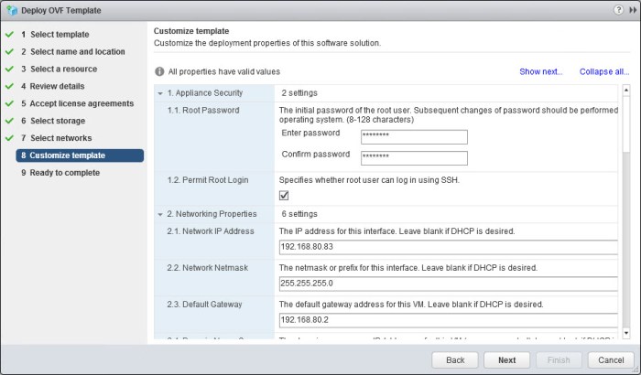Screen dimensions: 641x375
Task: Click the Collapse all link
Action: point(603,71)
